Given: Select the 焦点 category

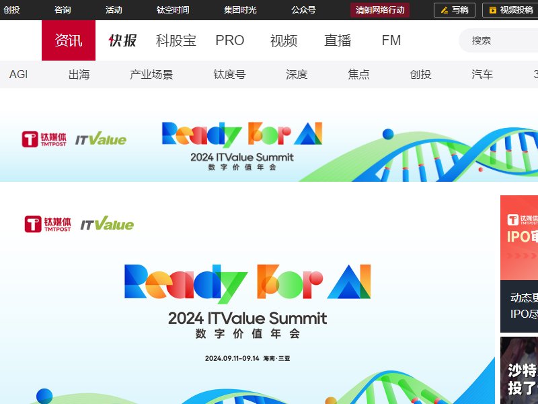Looking at the screenshot, I should (358, 74).
